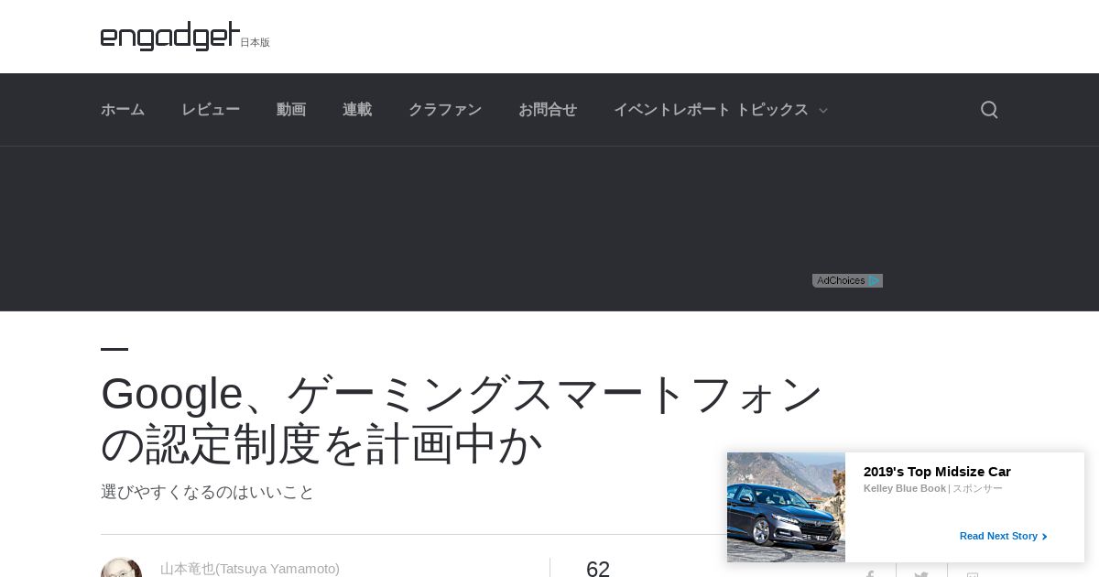Open the レビュー menu item

211,110
